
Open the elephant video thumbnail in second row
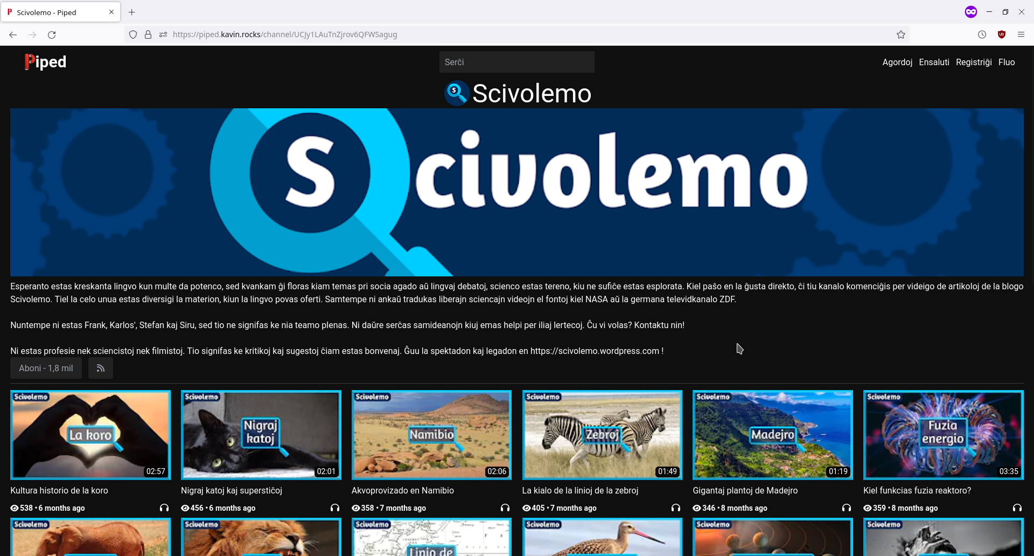[x=90, y=537]
